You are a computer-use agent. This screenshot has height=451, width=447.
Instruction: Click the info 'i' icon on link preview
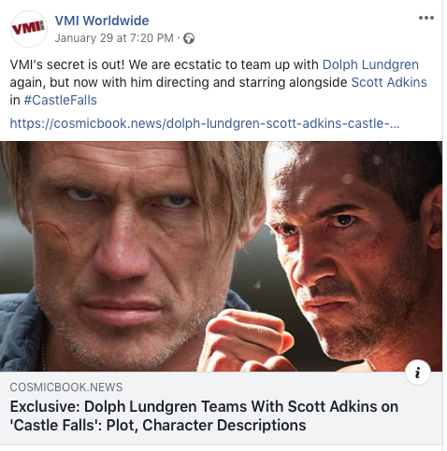click(418, 373)
